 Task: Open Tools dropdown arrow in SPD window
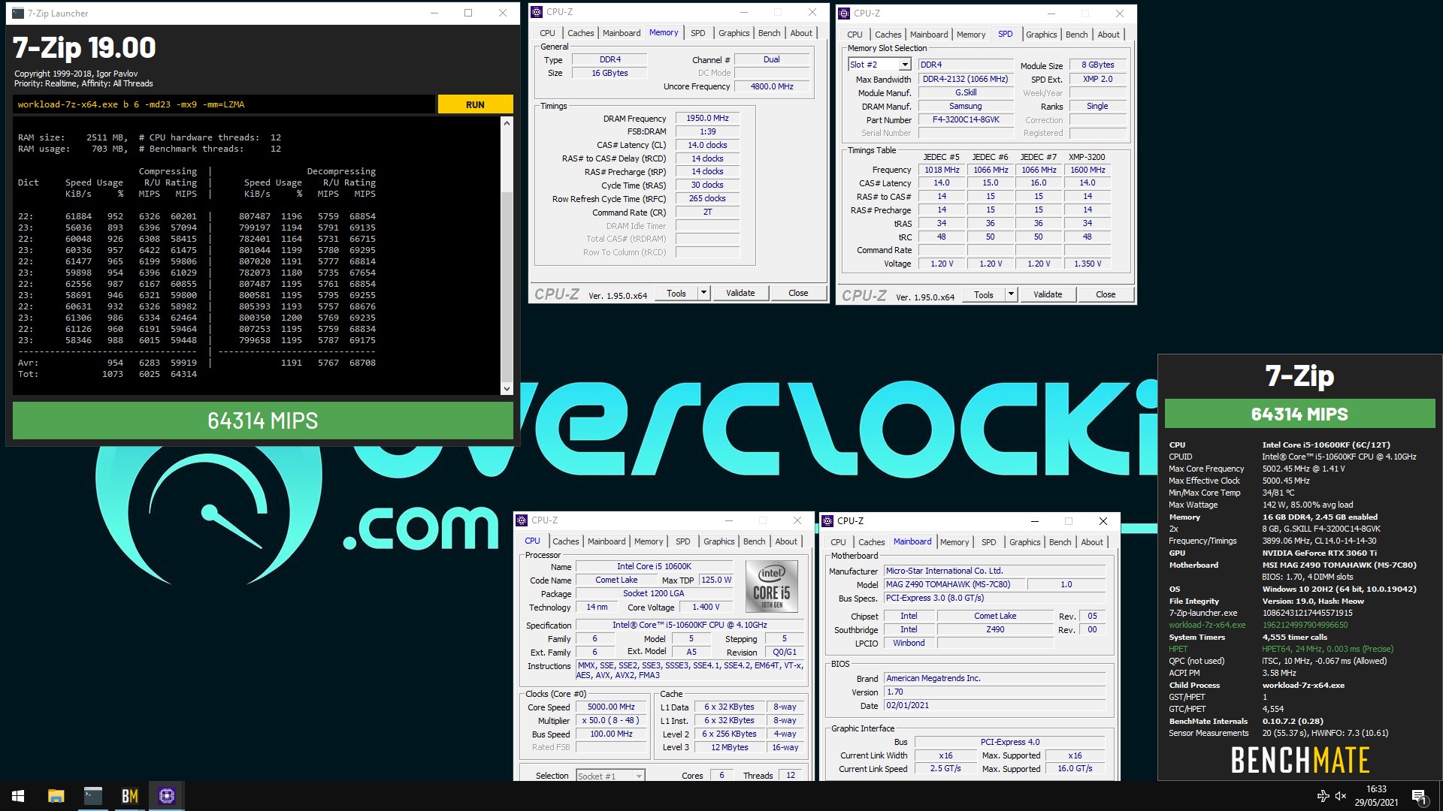pos(1012,294)
